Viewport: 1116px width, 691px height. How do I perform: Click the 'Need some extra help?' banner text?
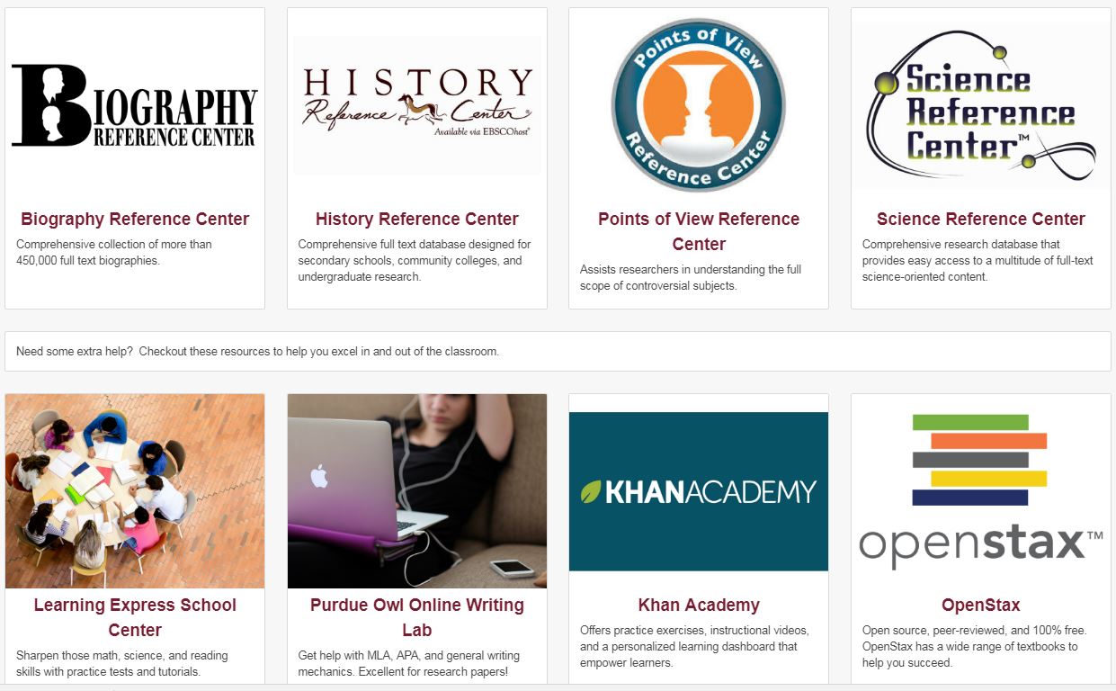(x=257, y=351)
